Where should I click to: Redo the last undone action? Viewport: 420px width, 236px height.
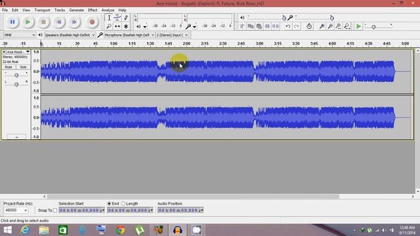(296, 26)
